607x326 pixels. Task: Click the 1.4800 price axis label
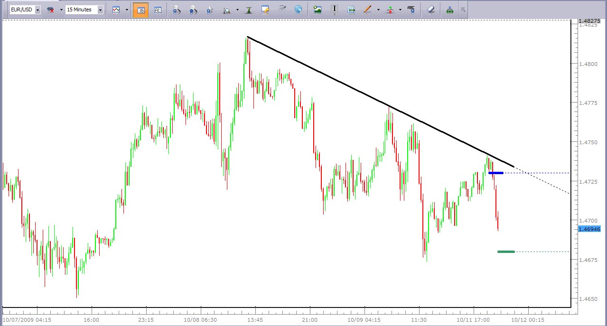(588, 64)
